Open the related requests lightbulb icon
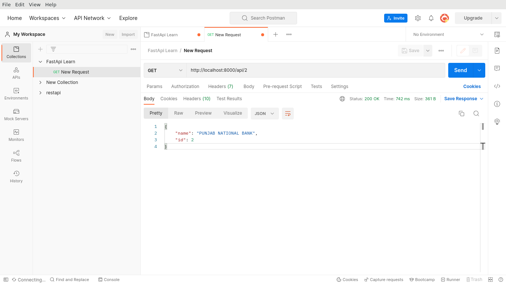Image resolution: width=506 pixels, height=284 pixels. tap(497, 122)
